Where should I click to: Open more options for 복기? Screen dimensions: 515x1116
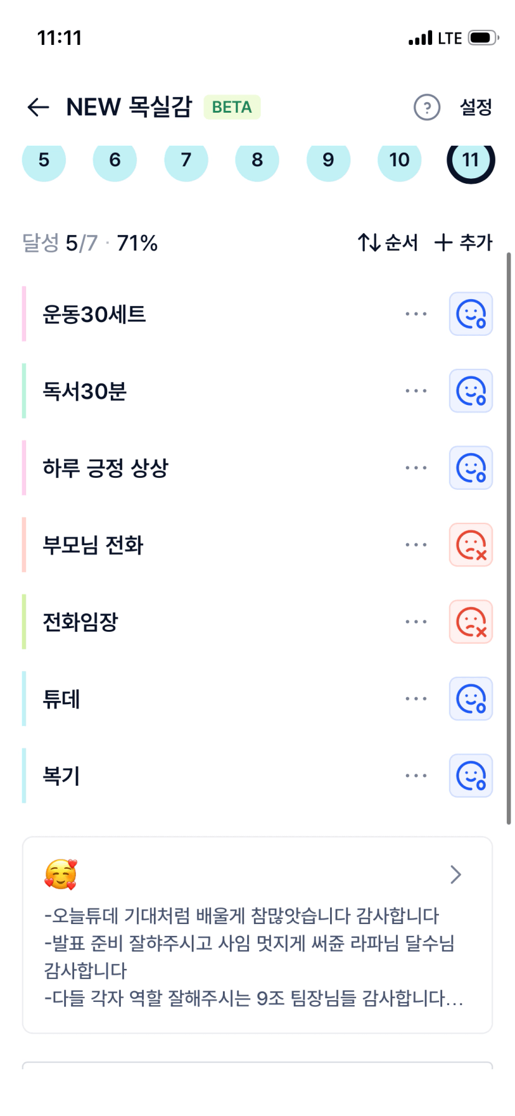pyautogui.click(x=415, y=776)
